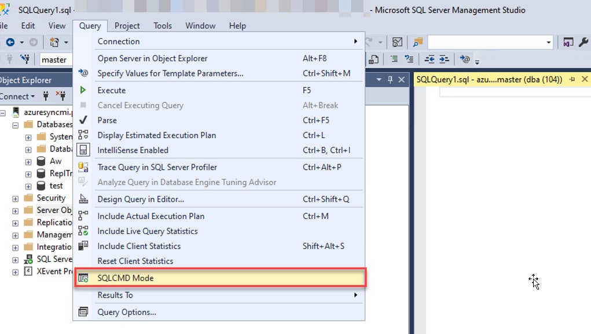Click the master database selector box

click(x=56, y=60)
